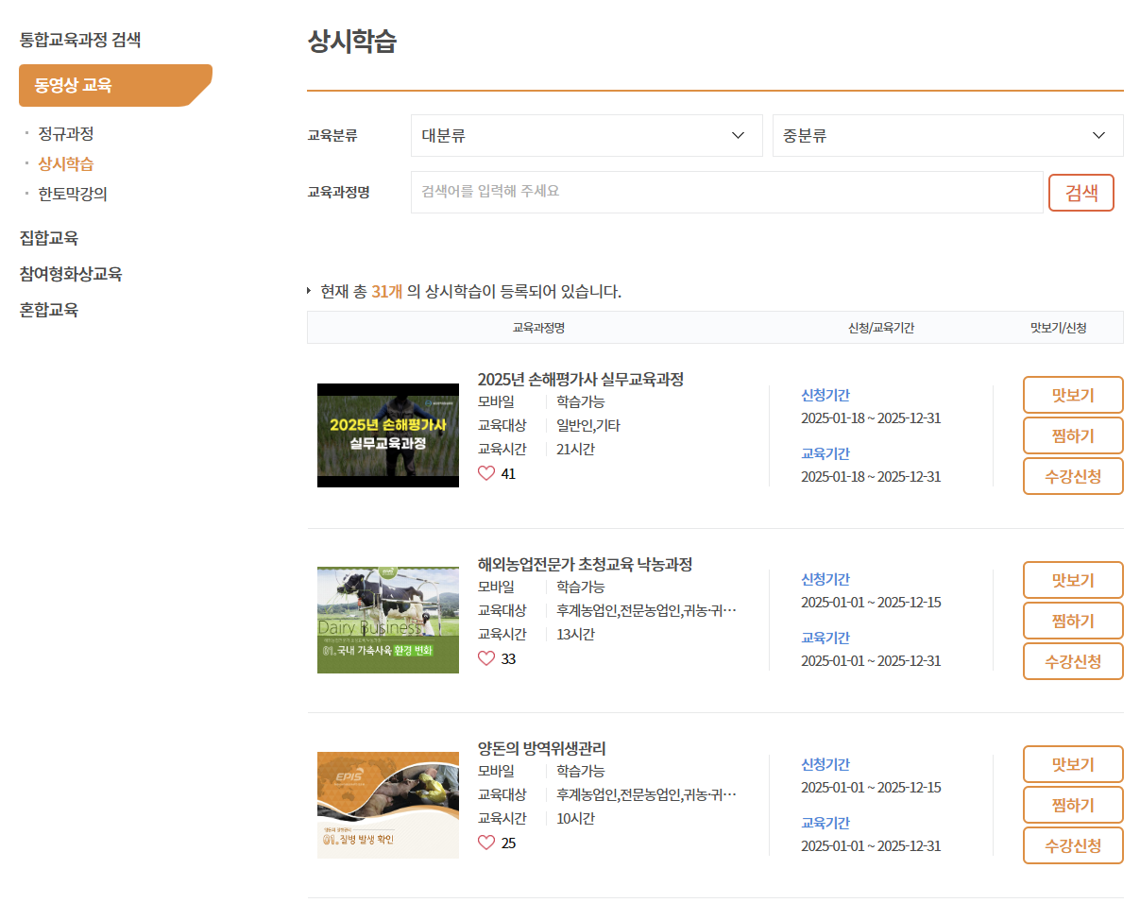Open the 대분류 category dropdown

[587, 136]
